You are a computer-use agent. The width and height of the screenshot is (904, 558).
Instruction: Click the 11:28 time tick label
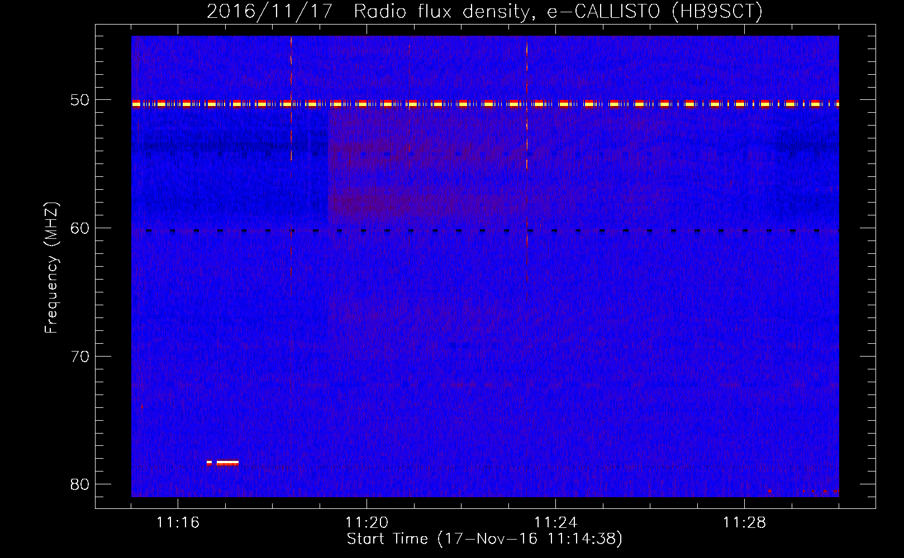pos(744,523)
